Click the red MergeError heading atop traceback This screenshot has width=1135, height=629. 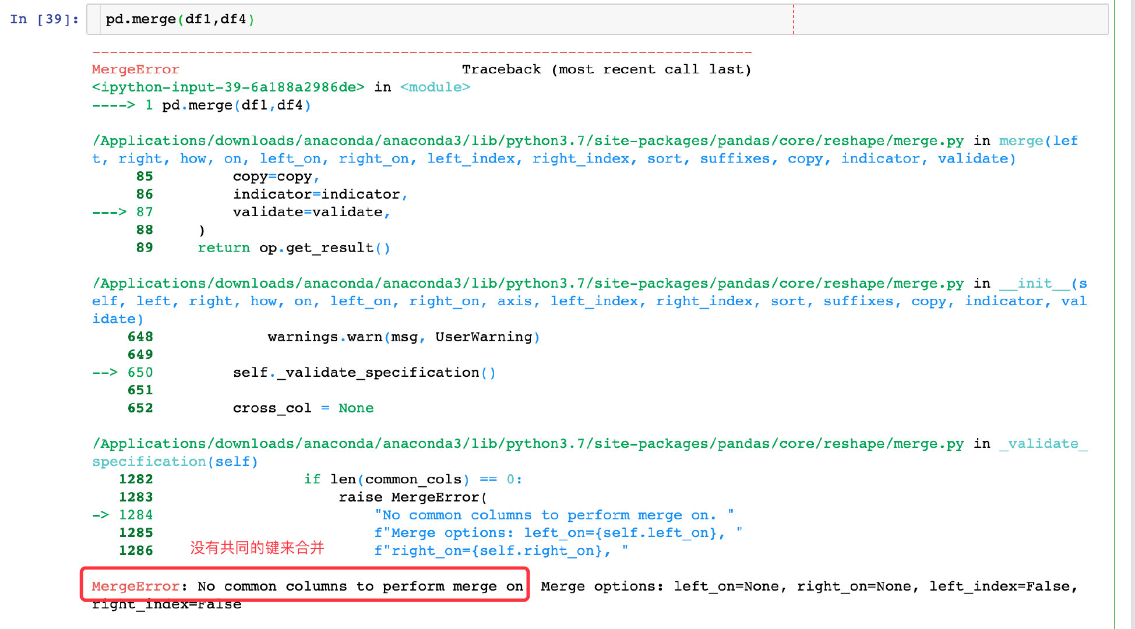click(135, 69)
